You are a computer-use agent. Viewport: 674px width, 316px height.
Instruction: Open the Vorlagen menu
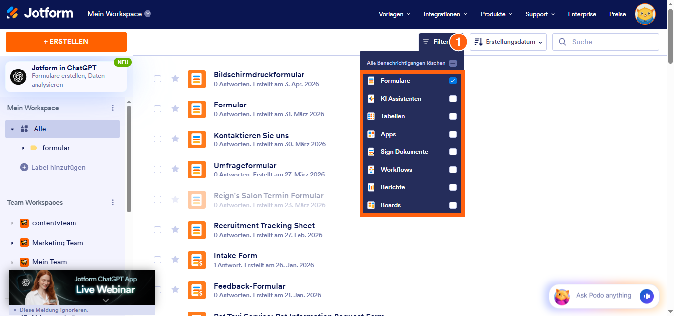point(394,14)
